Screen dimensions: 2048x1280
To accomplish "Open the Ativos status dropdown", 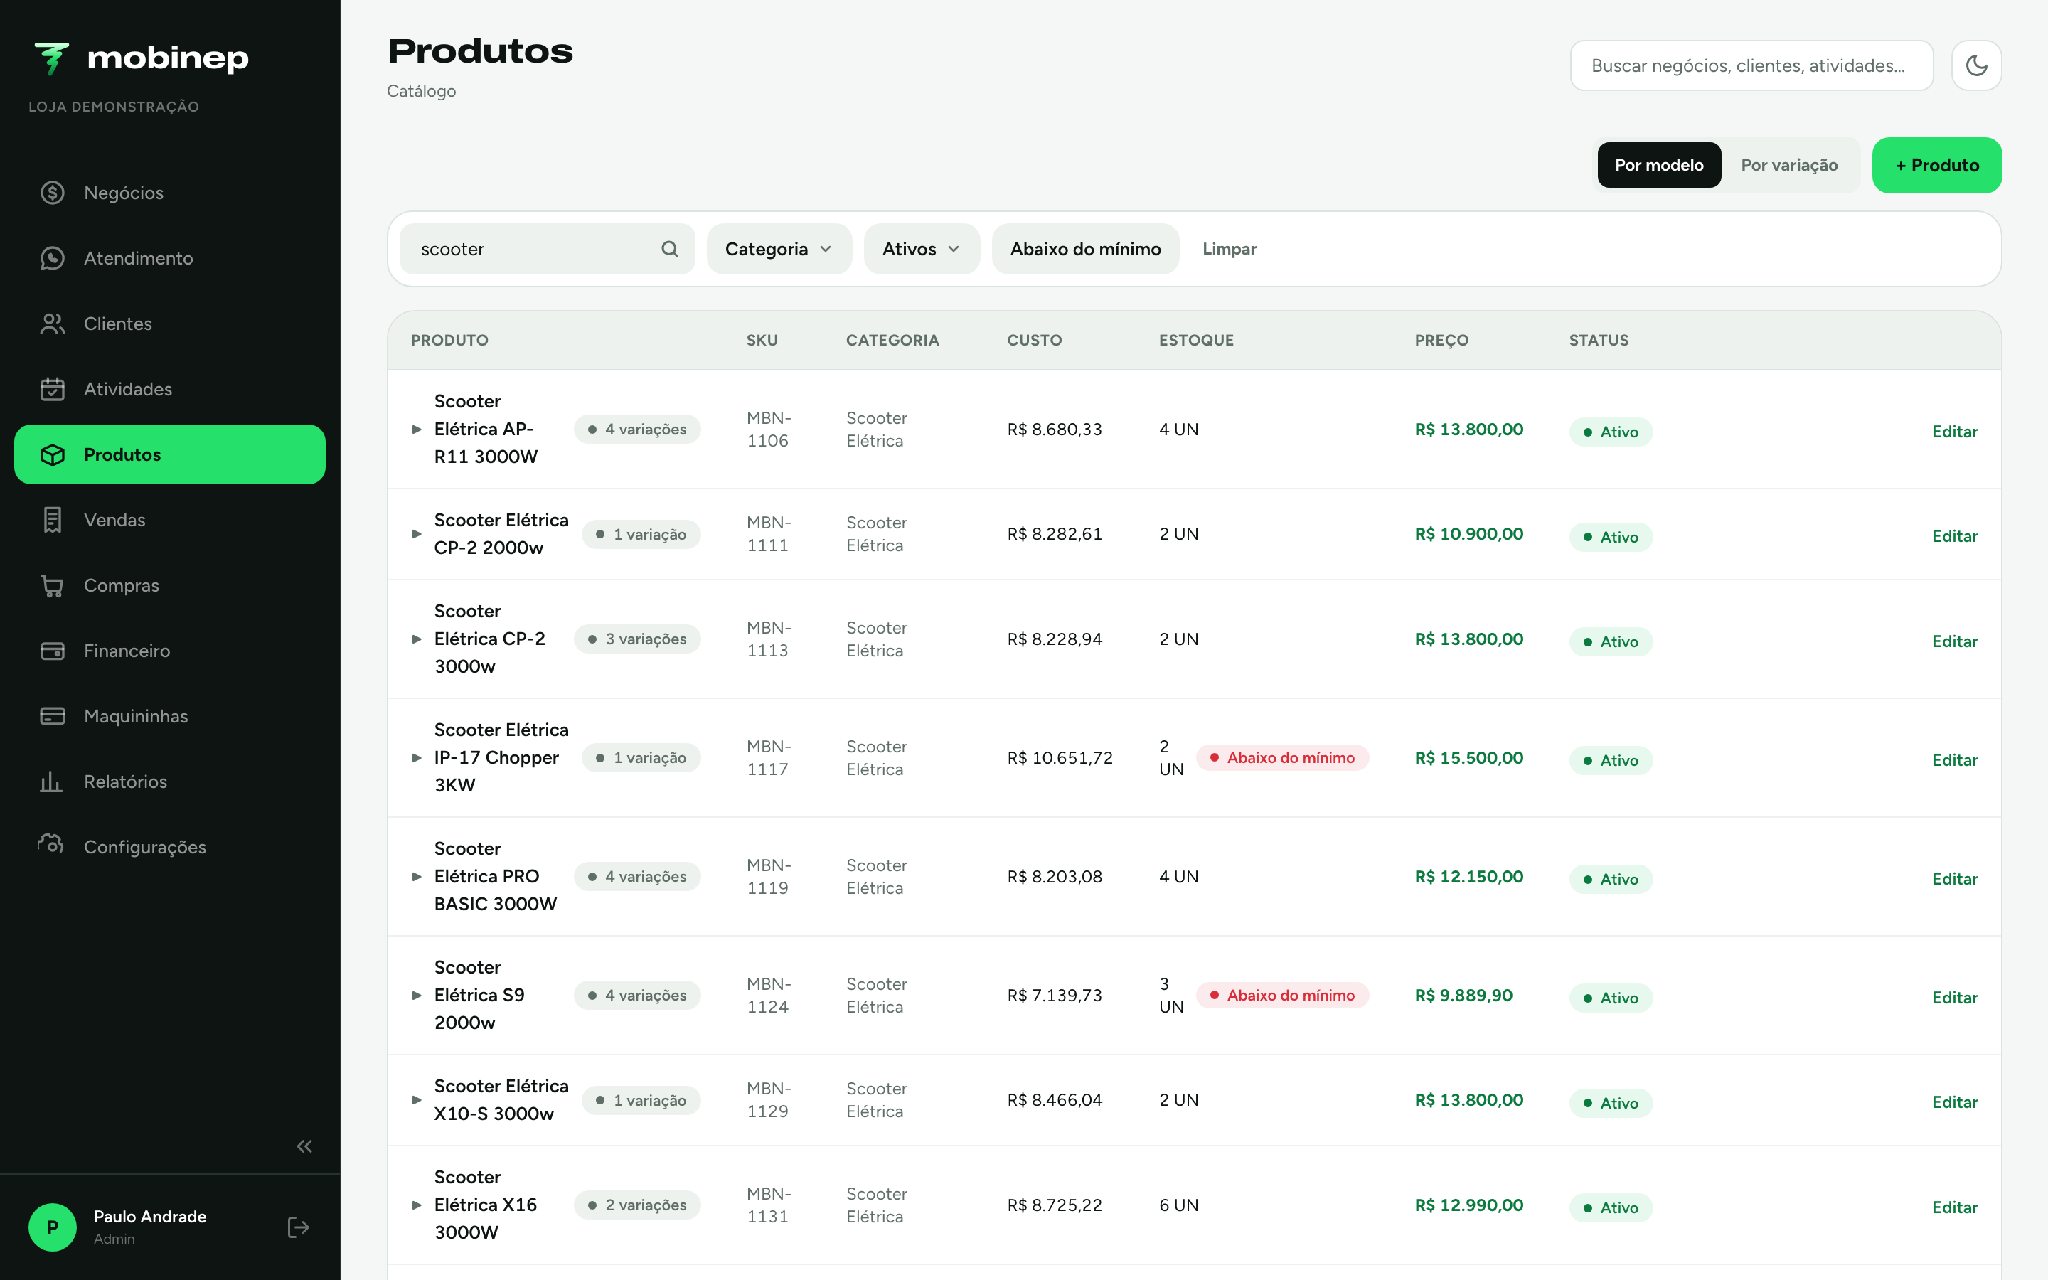I will (x=921, y=249).
